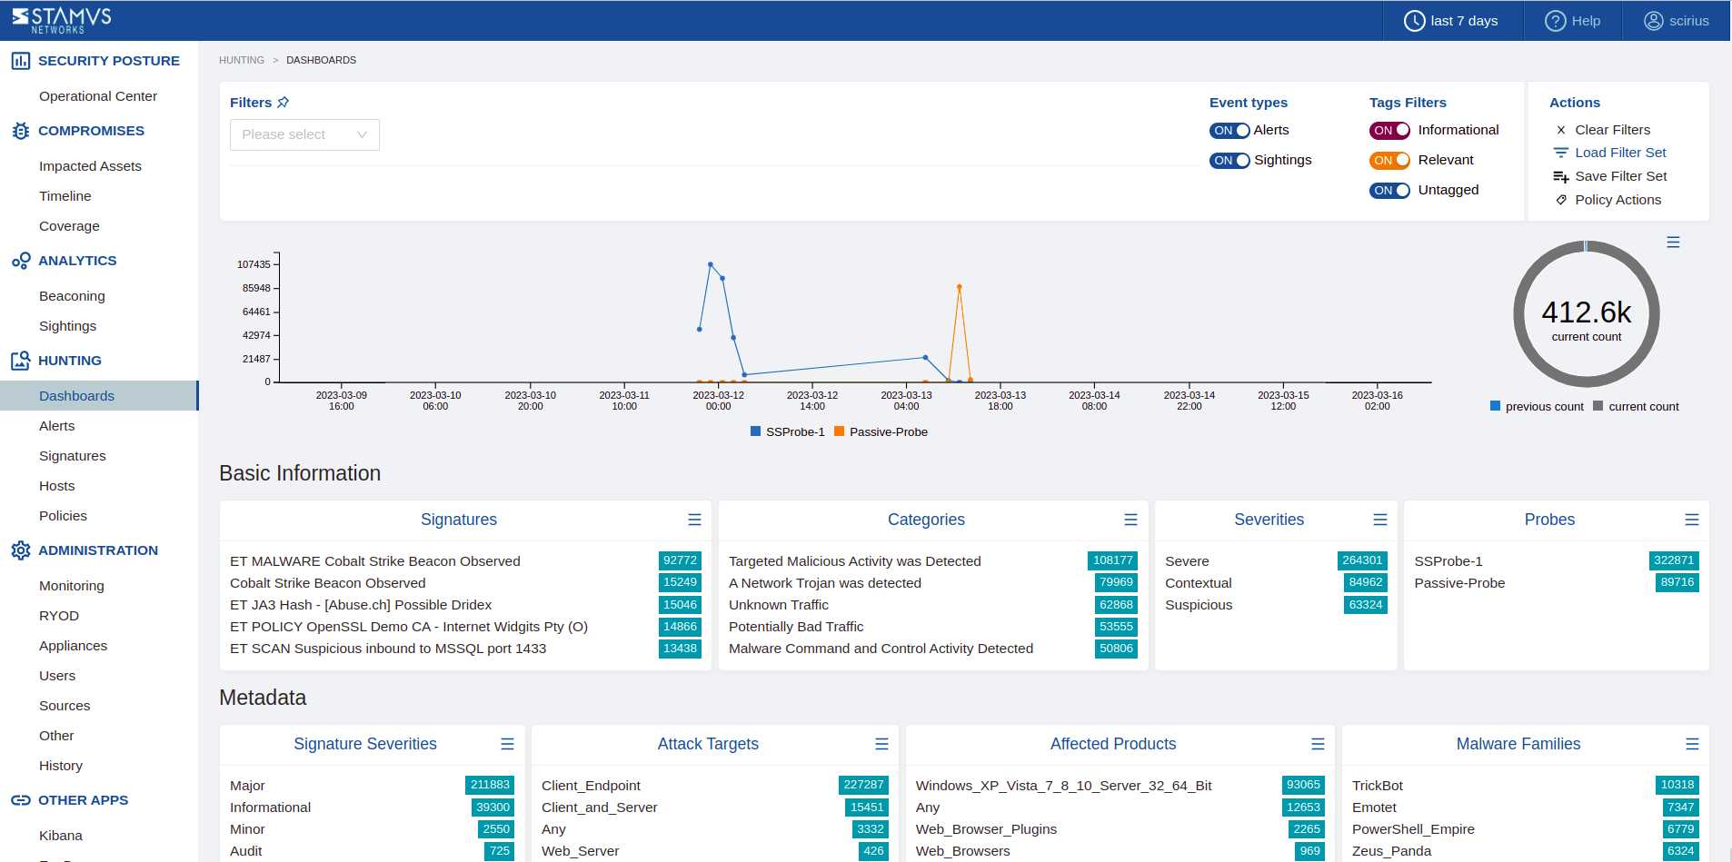Image resolution: width=1732 pixels, height=862 pixels.
Task: Toggle current count in donut legend
Action: click(x=1636, y=406)
